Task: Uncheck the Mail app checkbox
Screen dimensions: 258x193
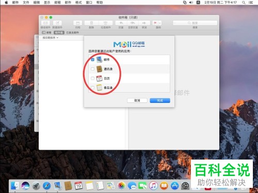Action: click(x=92, y=60)
